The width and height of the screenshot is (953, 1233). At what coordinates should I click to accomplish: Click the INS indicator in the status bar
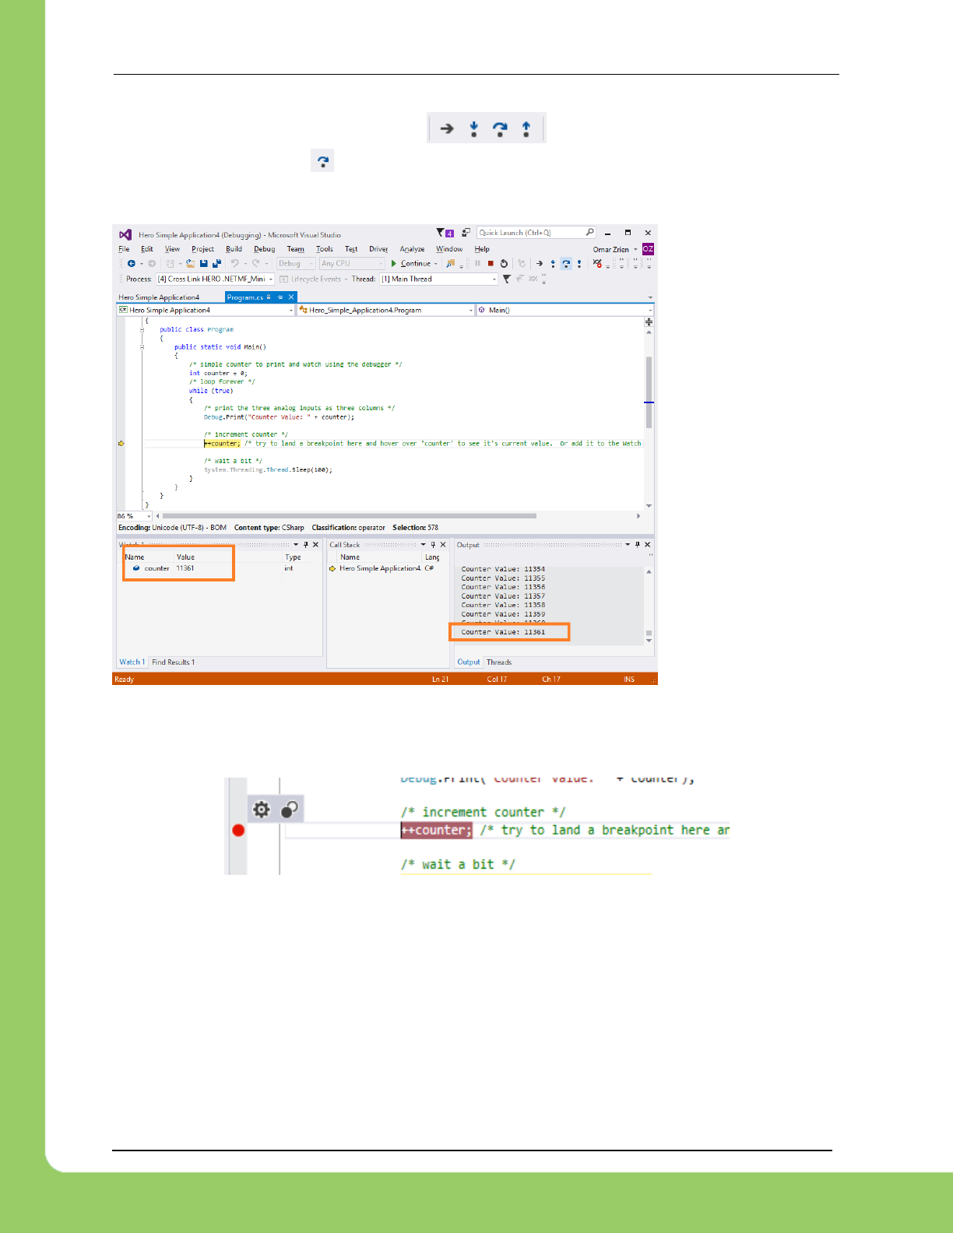[x=629, y=680]
